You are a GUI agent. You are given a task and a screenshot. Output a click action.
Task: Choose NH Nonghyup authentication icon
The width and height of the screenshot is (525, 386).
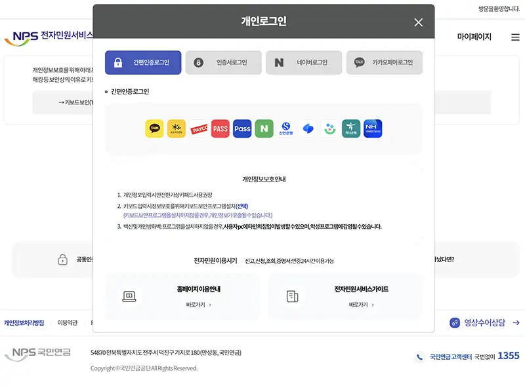[373, 128]
